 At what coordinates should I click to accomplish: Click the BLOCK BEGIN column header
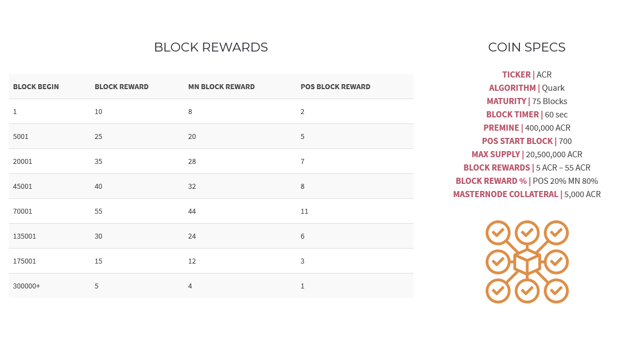(36, 86)
